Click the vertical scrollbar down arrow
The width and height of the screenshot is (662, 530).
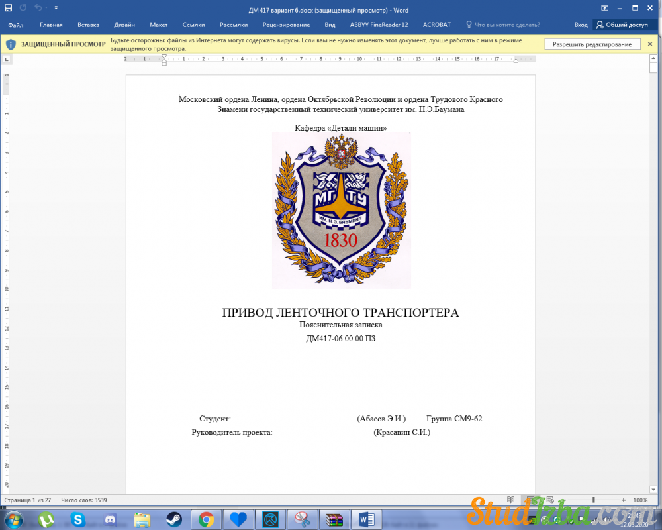653,490
